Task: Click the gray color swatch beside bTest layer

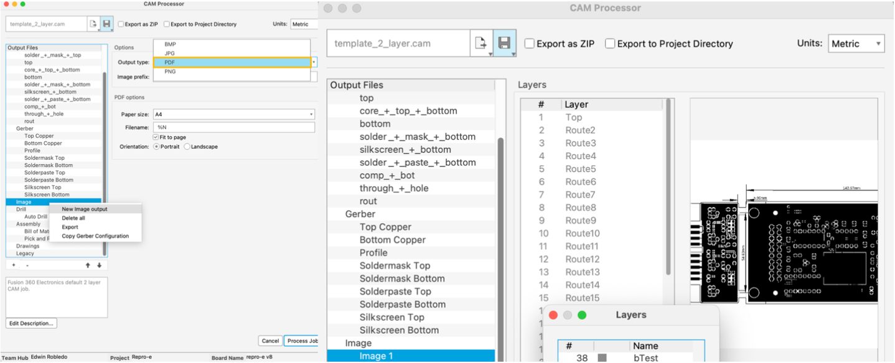Action: 602,358
